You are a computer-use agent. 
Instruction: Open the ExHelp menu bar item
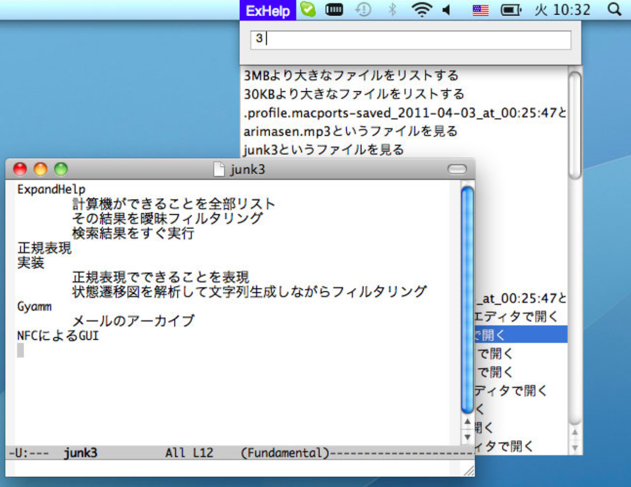[268, 10]
